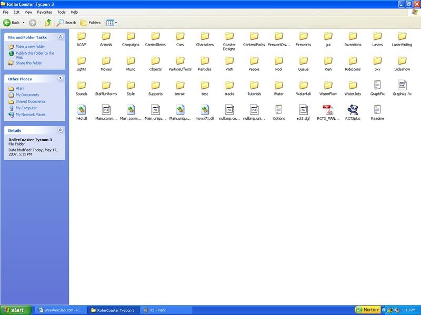Select the Characters folder icon

coord(205,36)
